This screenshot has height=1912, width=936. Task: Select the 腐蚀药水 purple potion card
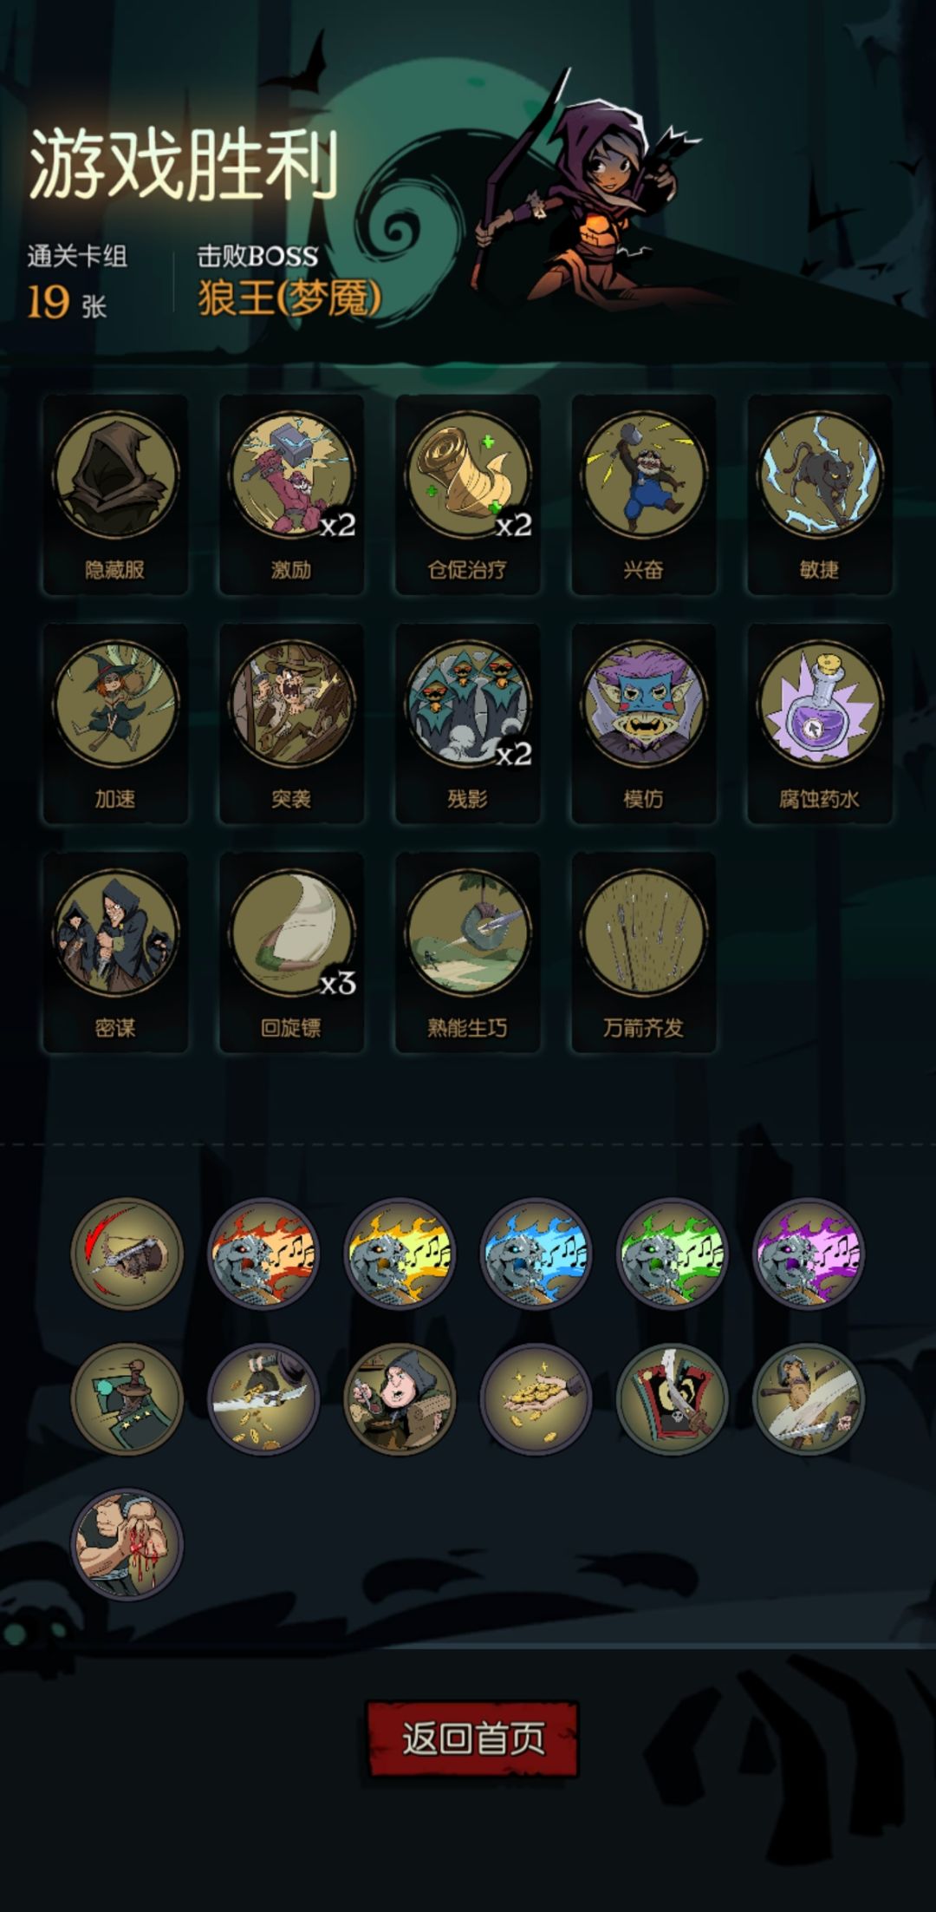(x=820, y=724)
